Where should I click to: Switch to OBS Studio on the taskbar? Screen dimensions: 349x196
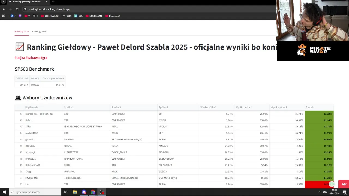pyautogui.click(x=102, y=192)
